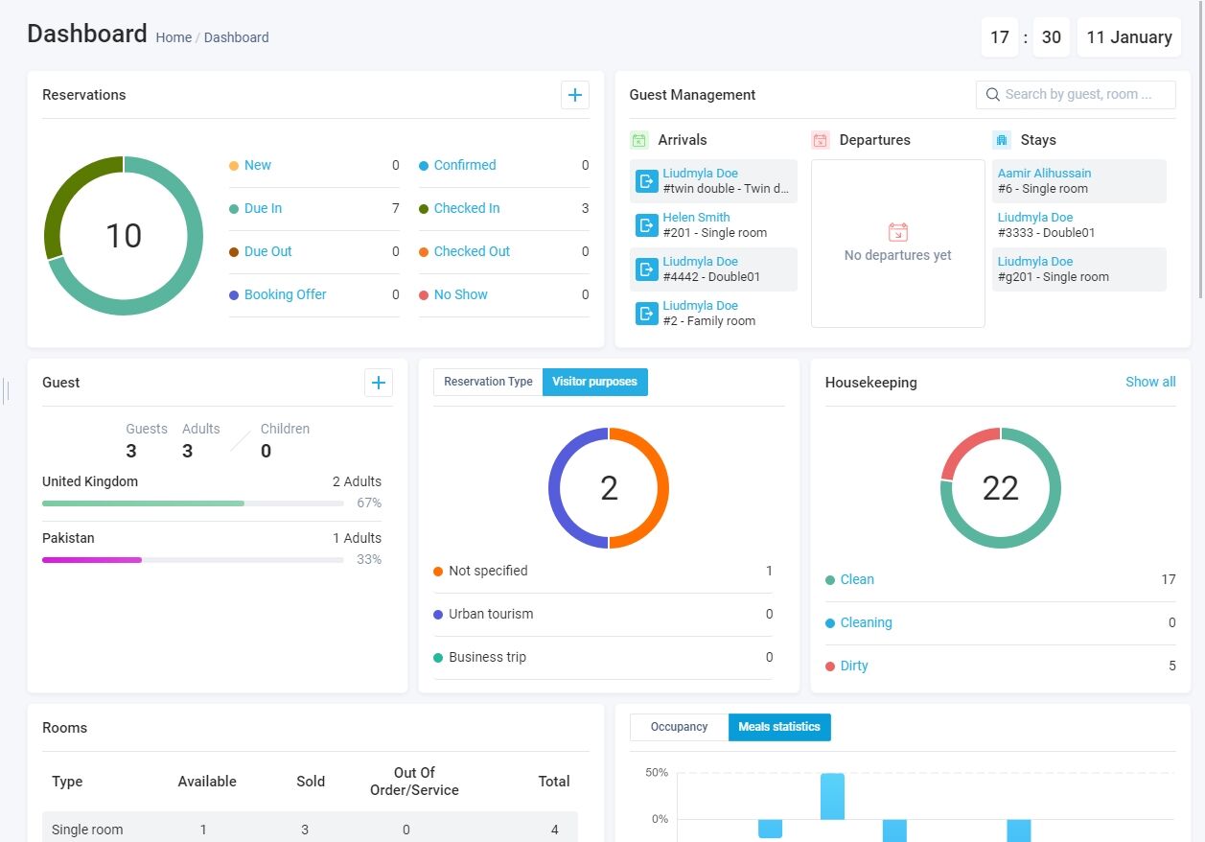1205x842 pixels.
Task: Click the Stays building icon
Action: [x=1002, y=140]
